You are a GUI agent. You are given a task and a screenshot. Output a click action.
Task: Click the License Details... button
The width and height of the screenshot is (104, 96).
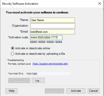[19, 80]
